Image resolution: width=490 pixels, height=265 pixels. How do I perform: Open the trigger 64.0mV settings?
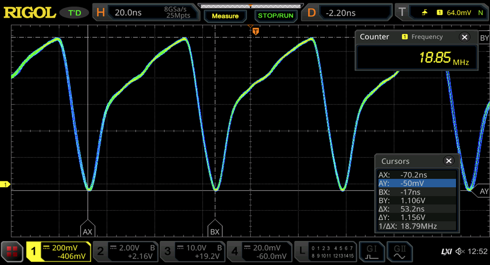click(441, 12)
